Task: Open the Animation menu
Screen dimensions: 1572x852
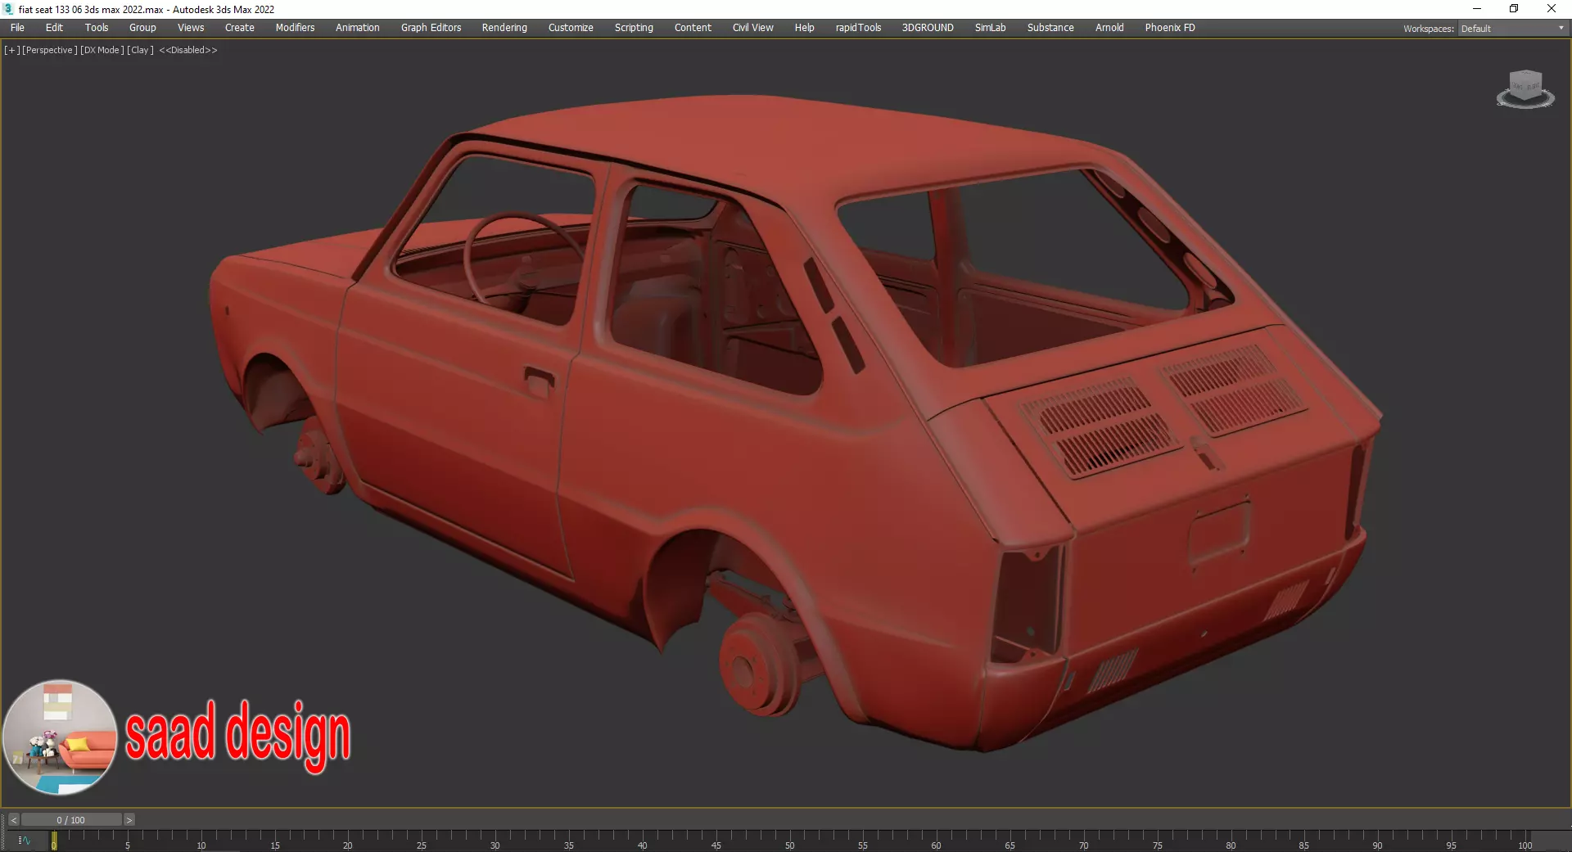Action: [x=358, y=27]
